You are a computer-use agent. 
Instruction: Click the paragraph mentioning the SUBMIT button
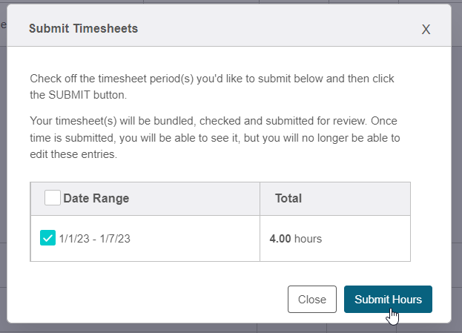[212, 87]
